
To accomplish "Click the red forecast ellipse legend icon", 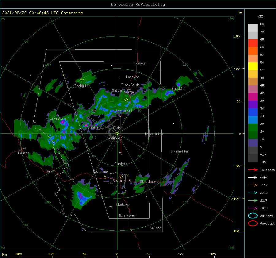I will pos(253,223).
